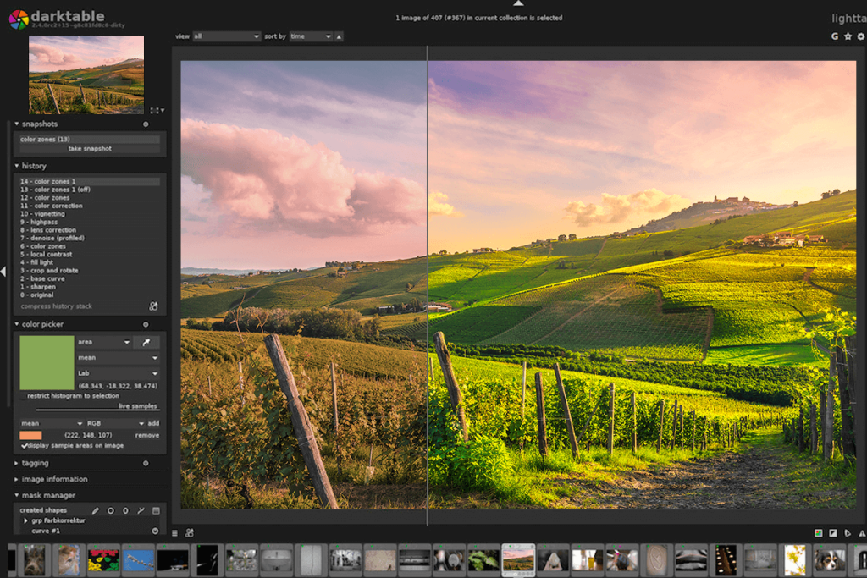Select the vineyard thumbnail in the filmstrip
867x578 pixels.
click(x=519, y=559)
